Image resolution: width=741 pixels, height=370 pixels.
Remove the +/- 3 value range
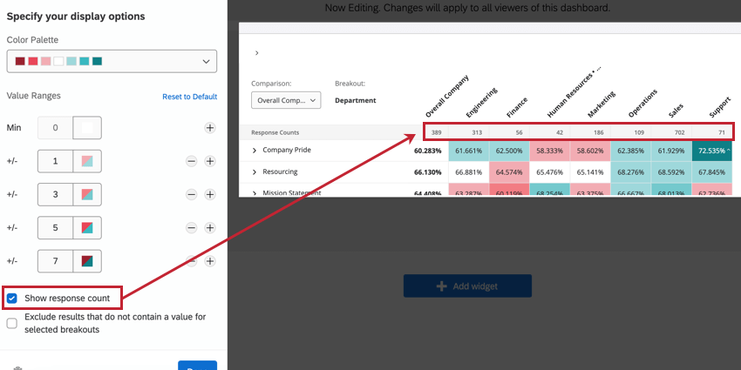[192, 194]
